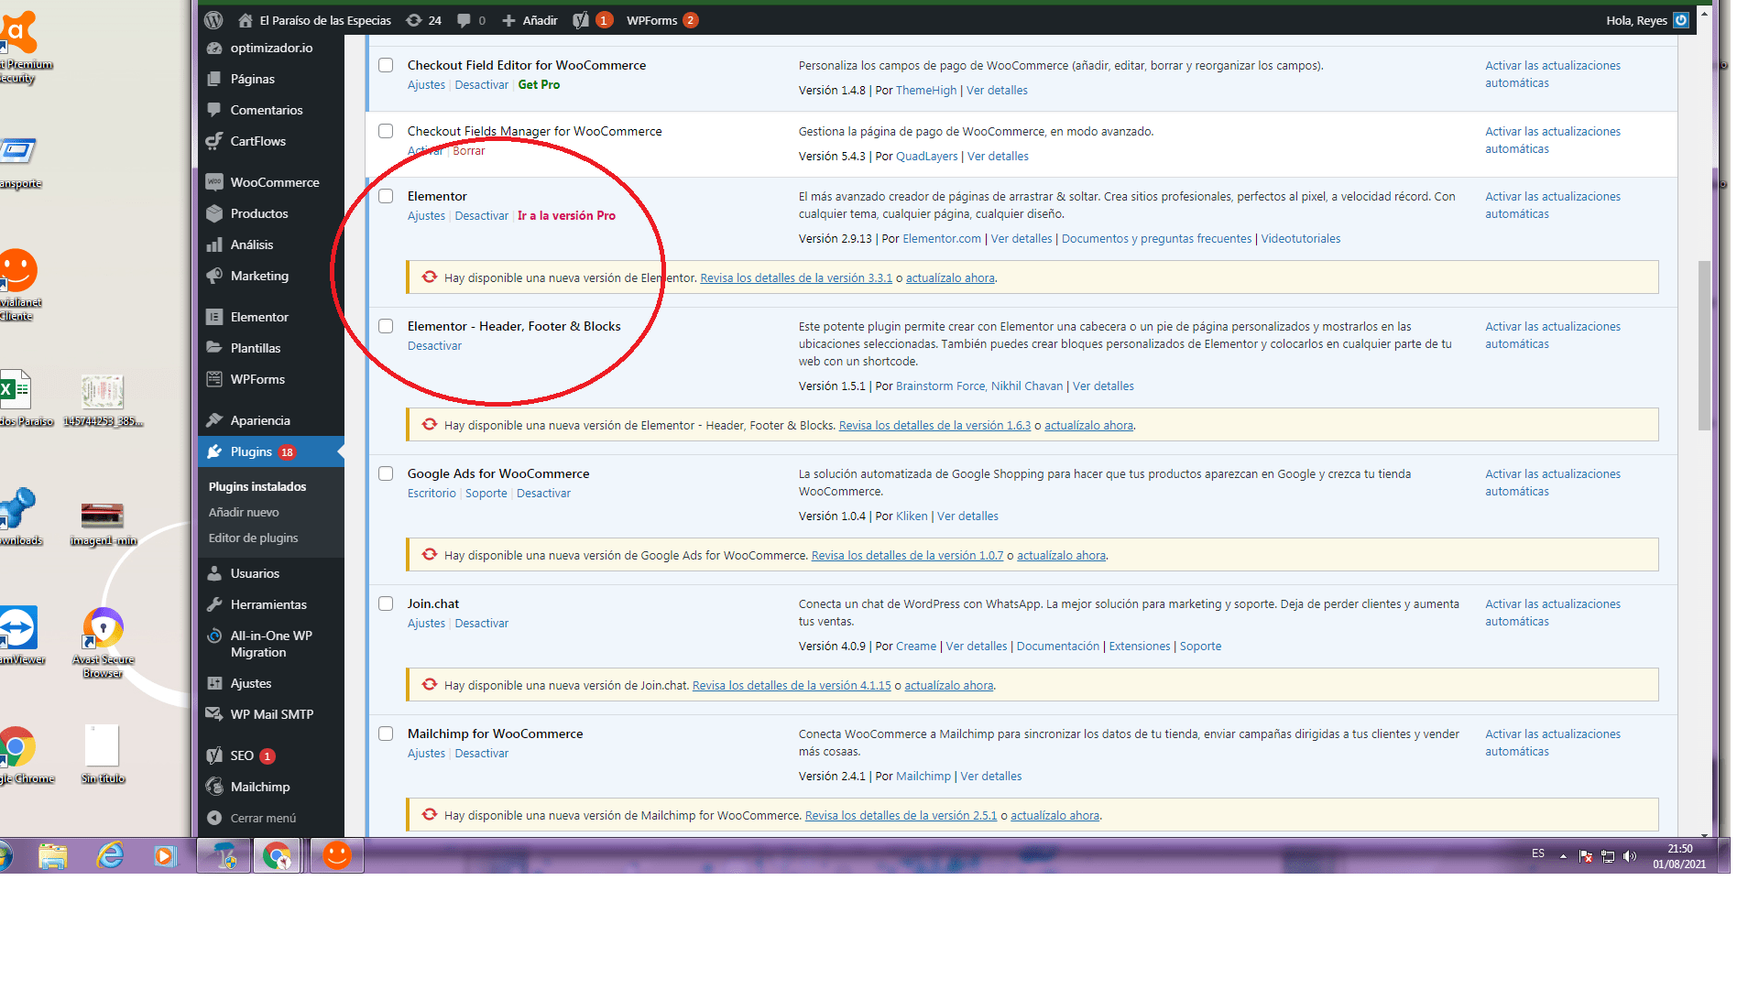Viewport: 1759px width, 989px height.
Task: Click the Marketing megaphone icon
Action: coord(214,276)
